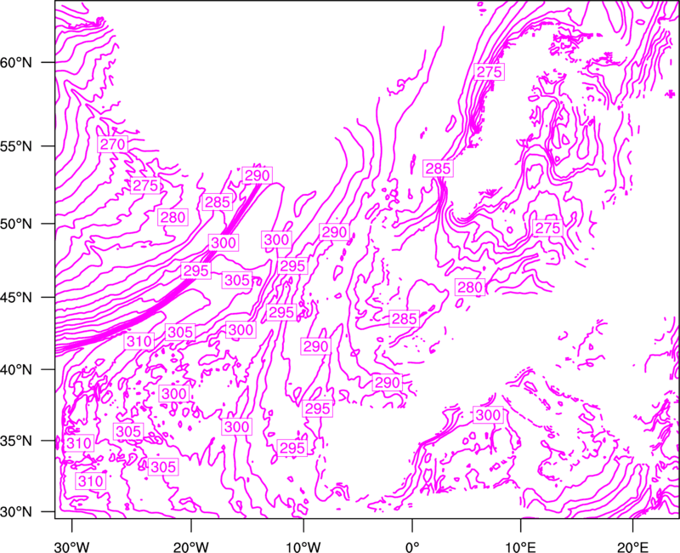This screenshot has height=553, width=680.
Task: Pick the 10°E longitude axis label
Action: [x=520, y=547]
